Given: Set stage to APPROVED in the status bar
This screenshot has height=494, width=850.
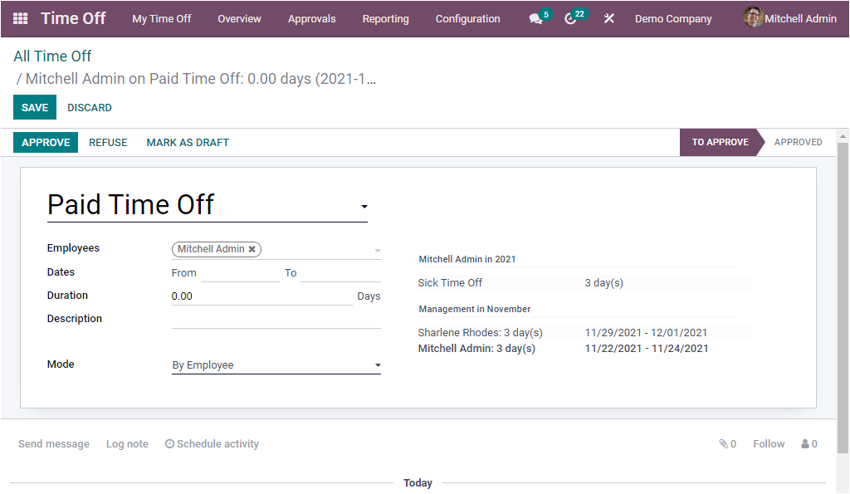Looking at the screenshot, I should [798, 142].
